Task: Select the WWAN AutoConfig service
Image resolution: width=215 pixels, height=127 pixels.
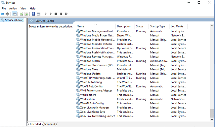Action: (x=92, y=103)
